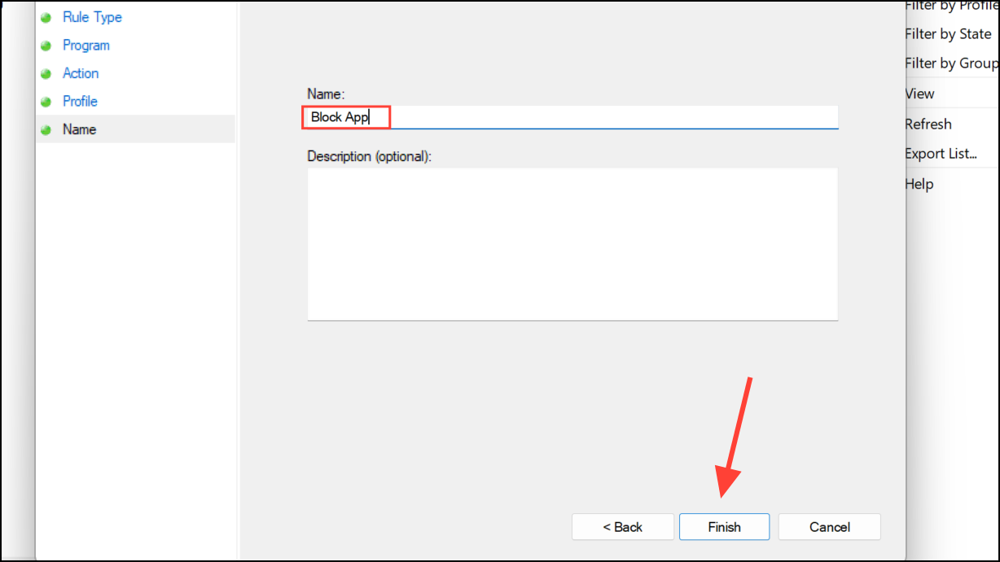Go back with the Back button
This screenshot has width=1000, height=562.
tap(623, 527)
